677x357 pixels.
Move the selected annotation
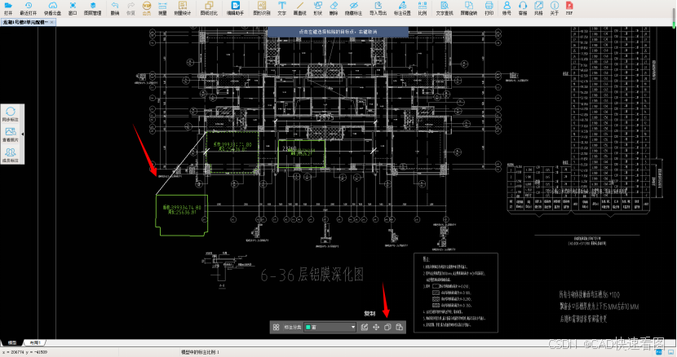[376, 327]
